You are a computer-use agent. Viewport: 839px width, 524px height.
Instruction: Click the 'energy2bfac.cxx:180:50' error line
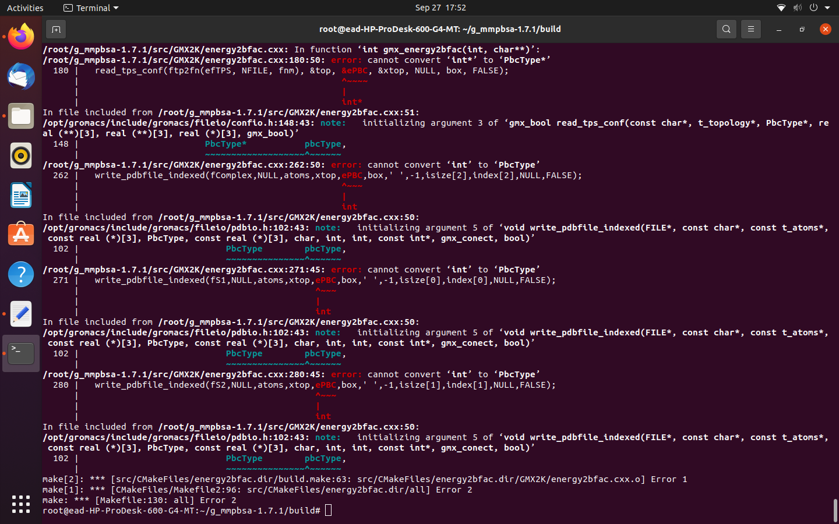click(297, 60)
